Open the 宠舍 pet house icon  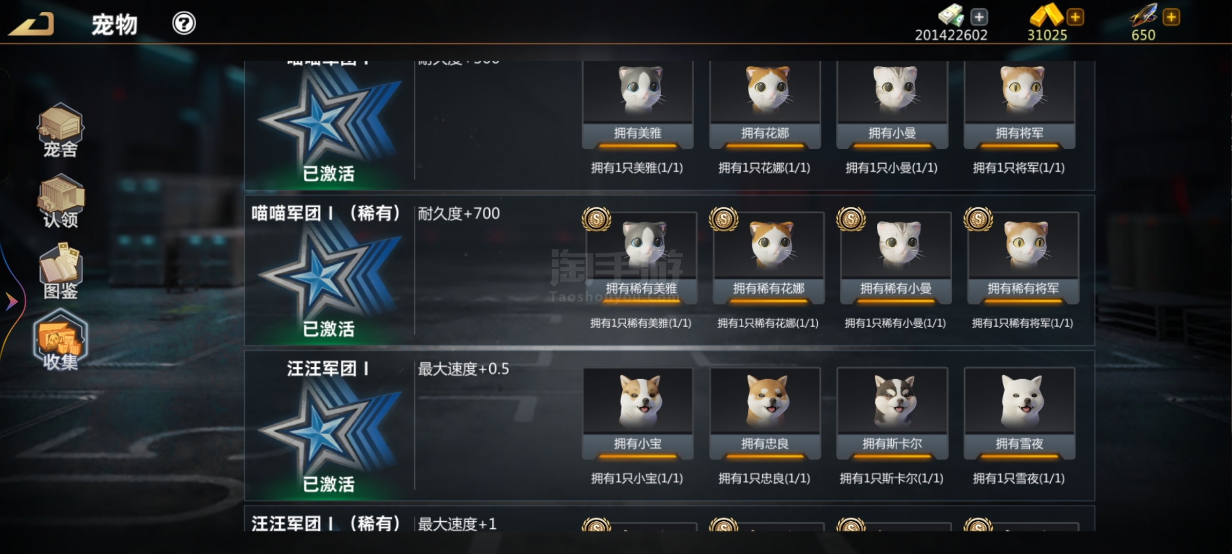60,130
